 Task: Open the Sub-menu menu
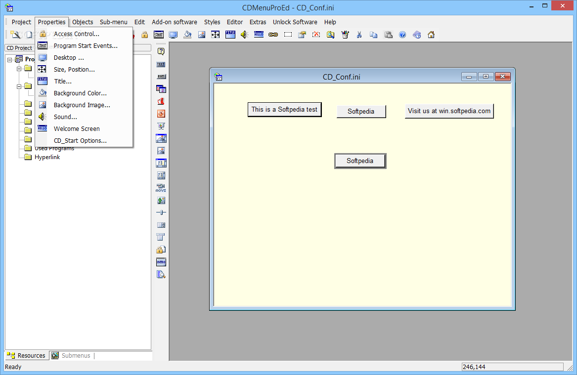click(x=113, y=22)
